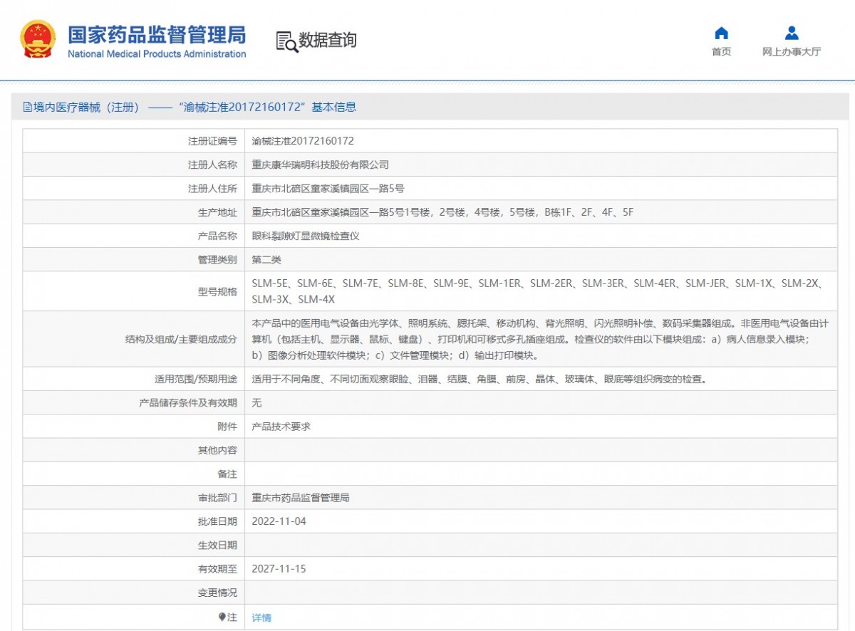Click product name 眼科裂隙灯显微镜检查仪
855x631 pixels.
point(306,236)
